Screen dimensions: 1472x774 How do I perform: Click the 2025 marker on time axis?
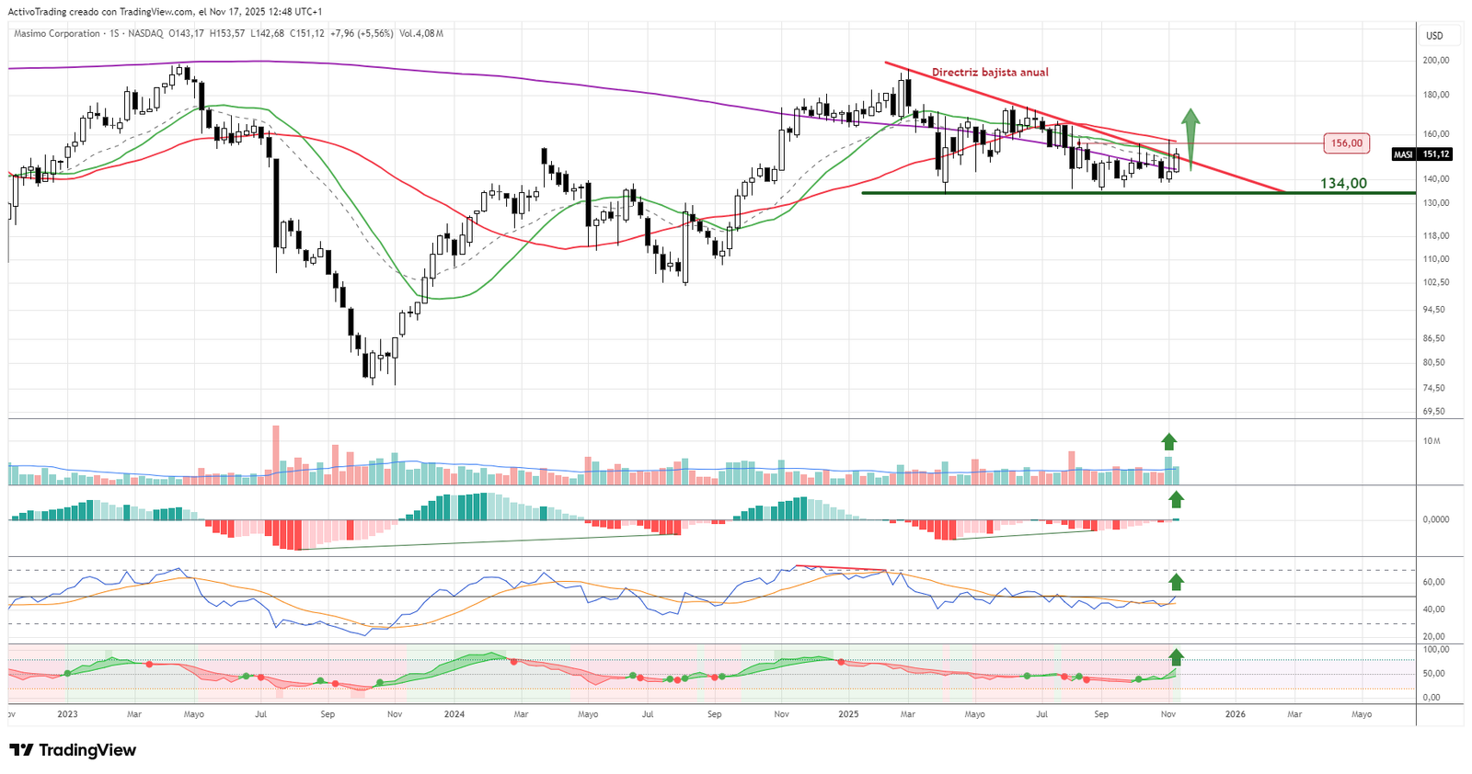(x=848, y=714)
